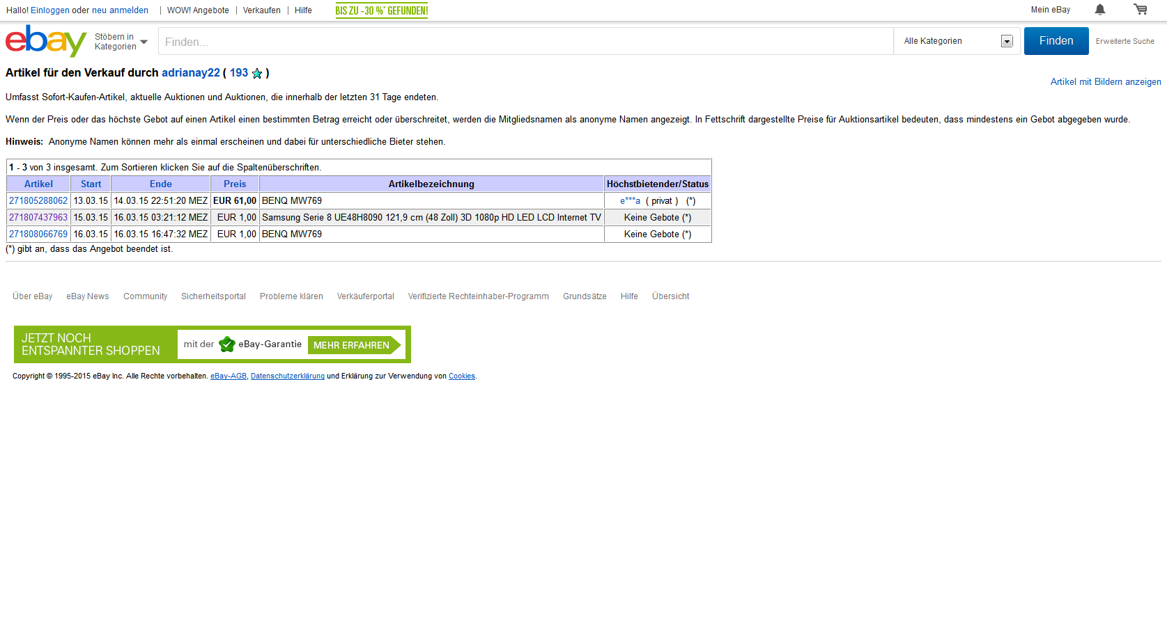Sort by the Start column header
The width and height of the screenshot is (1167, 629).
[x=91, y=184]
